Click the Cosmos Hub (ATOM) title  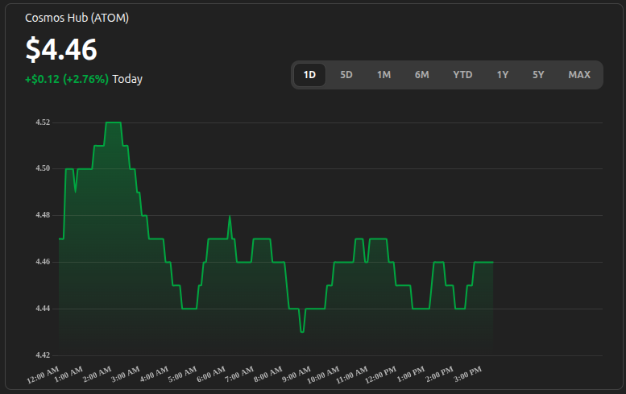point(77,18)
